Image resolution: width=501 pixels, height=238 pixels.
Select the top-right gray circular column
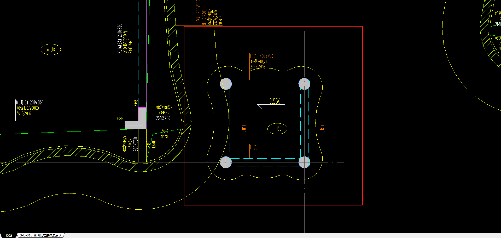(x=304, y=84)
